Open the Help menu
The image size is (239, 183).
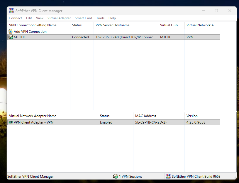(x=112, y=18)
